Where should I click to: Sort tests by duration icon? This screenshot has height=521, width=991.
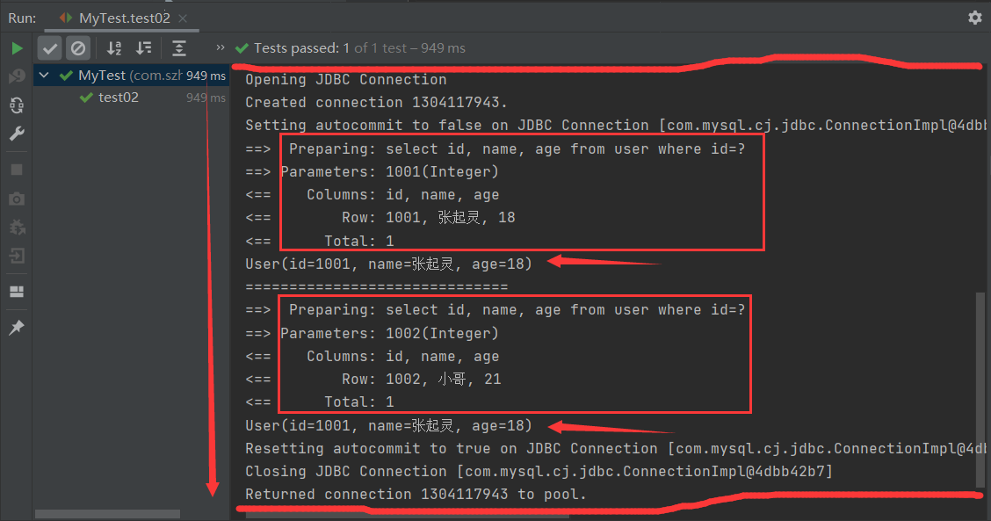[144, 48]
